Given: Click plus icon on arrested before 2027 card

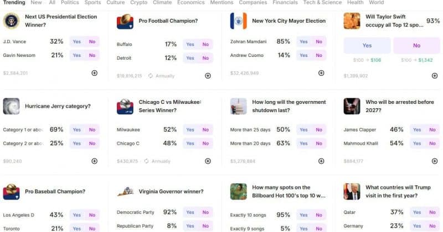Looking at the screenshot, I should tap(435, 161).
